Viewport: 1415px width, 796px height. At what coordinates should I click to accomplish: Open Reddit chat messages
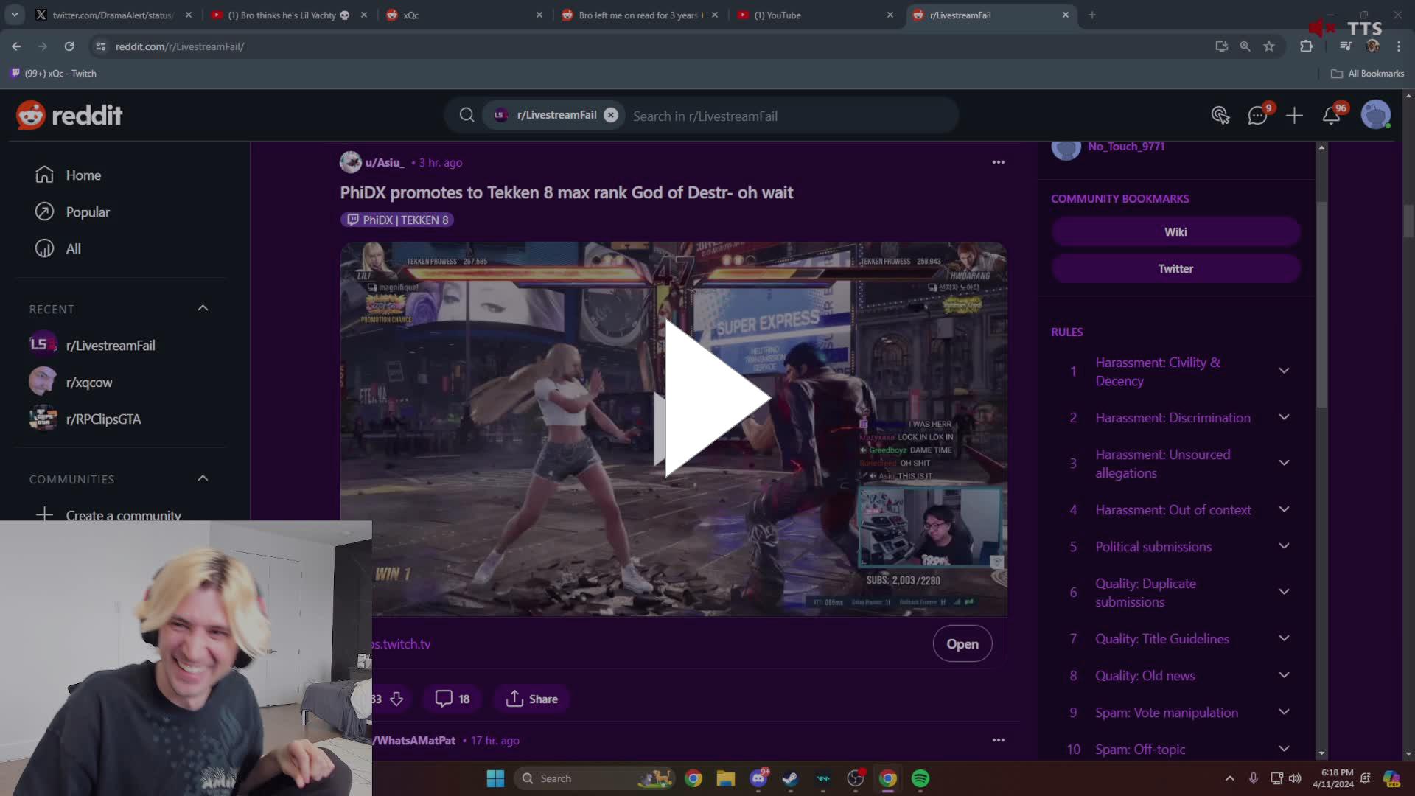(x=1257, y=116)
